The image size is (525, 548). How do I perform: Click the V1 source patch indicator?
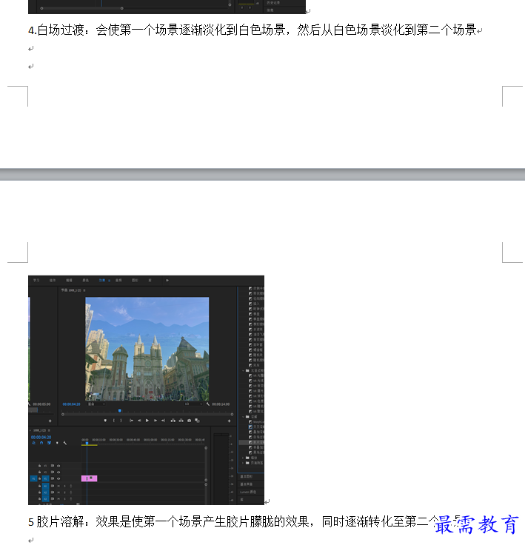(x=33, y=478)
